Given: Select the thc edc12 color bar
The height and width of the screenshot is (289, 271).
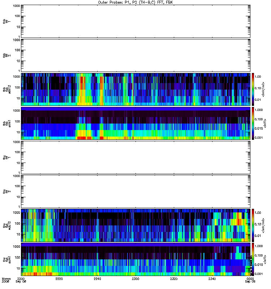Looking at the screenshot, I should click(253, 225).
